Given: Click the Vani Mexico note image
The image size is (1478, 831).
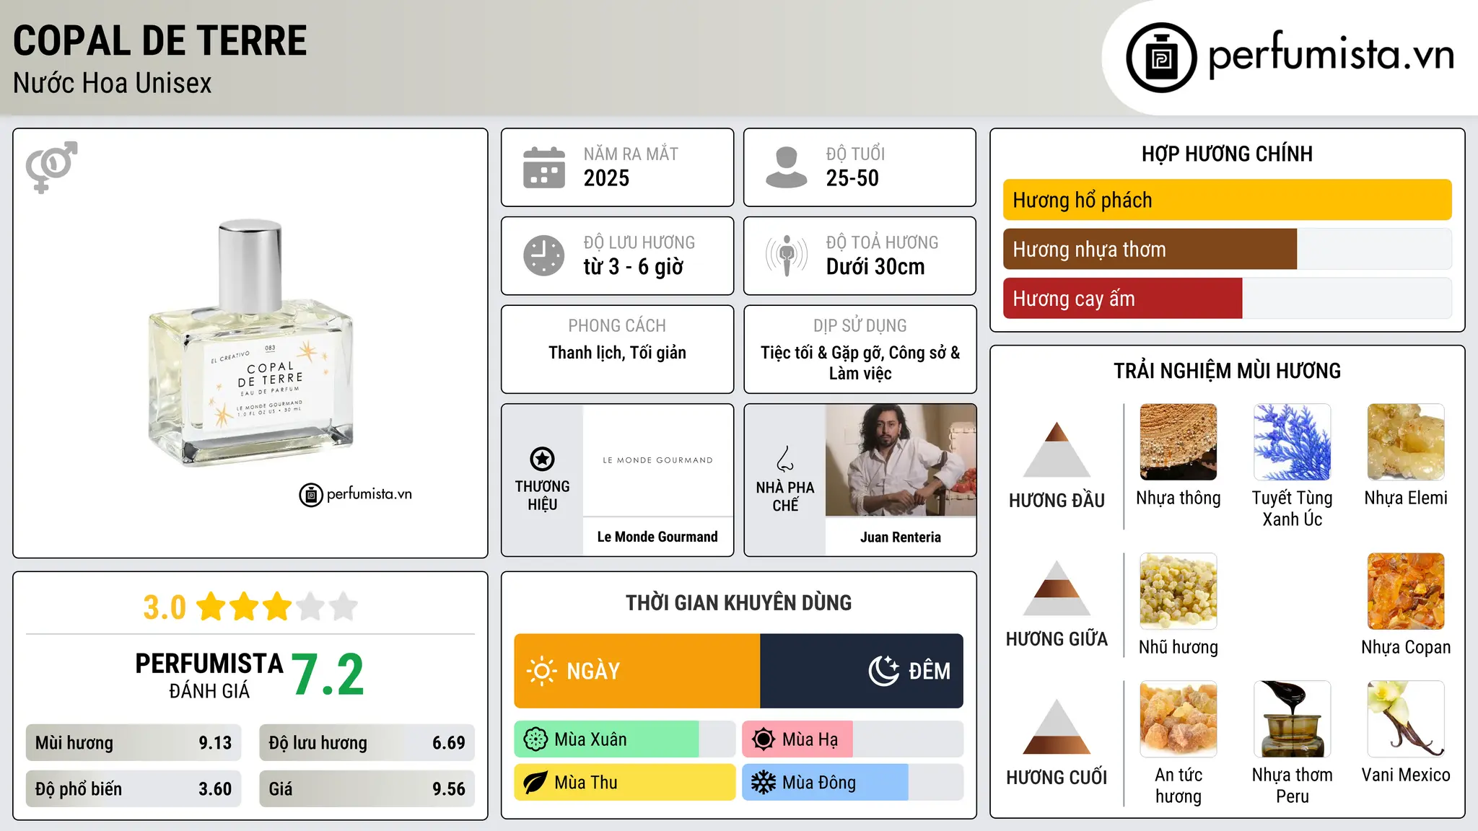Looking at the screenshot, I should tap(1406, 719).
